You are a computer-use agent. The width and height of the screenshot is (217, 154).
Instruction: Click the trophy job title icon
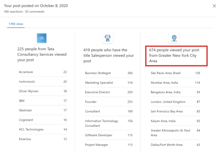click(108, 38)
